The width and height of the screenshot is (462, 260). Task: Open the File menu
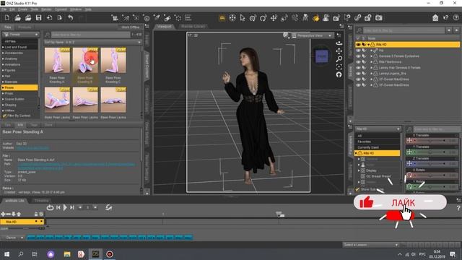coord(4,9)
